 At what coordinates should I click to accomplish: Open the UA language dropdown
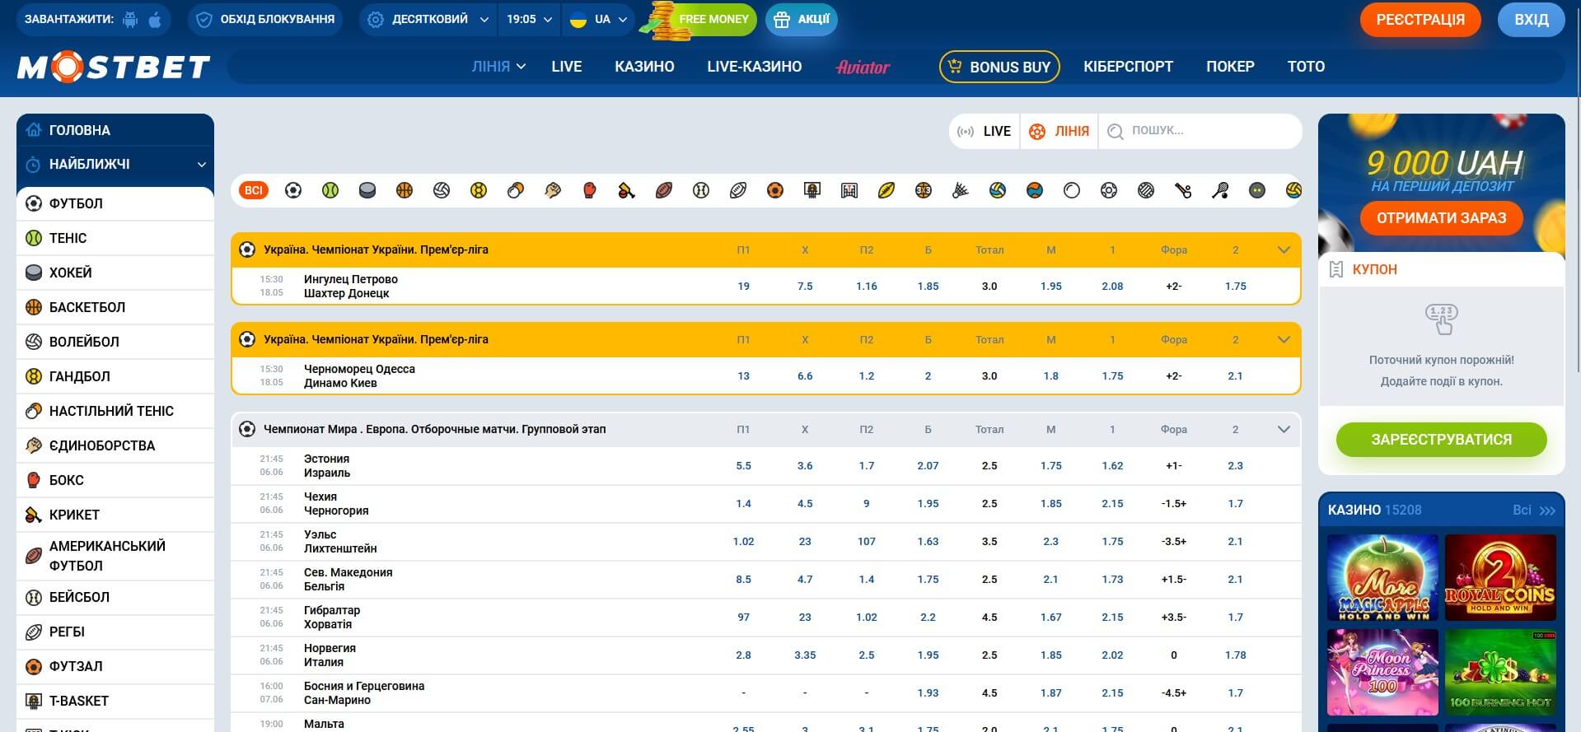(598, 19)
